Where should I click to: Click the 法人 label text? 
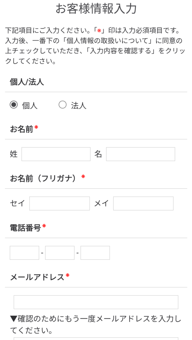(79, 106)
